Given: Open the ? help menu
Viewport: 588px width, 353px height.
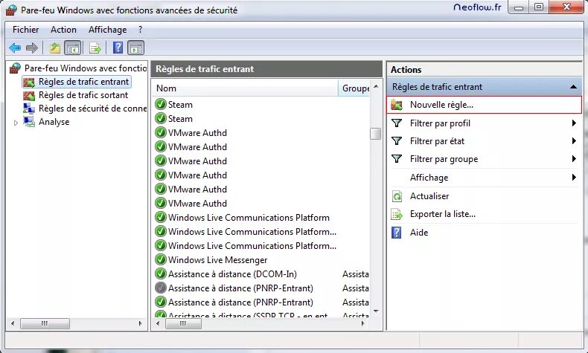Looking at the screenshot, I should [x=140, y=30].
